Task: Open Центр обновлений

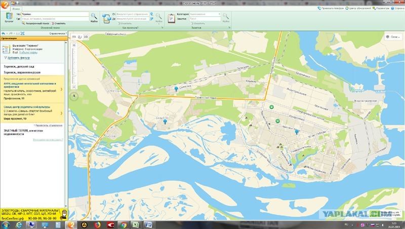Action: click(x=358, y=8)
